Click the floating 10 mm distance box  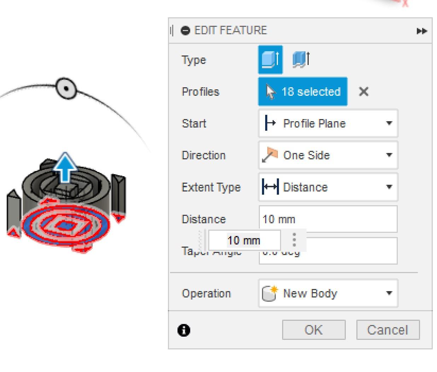pyautogui.click(x=244, y=241)
